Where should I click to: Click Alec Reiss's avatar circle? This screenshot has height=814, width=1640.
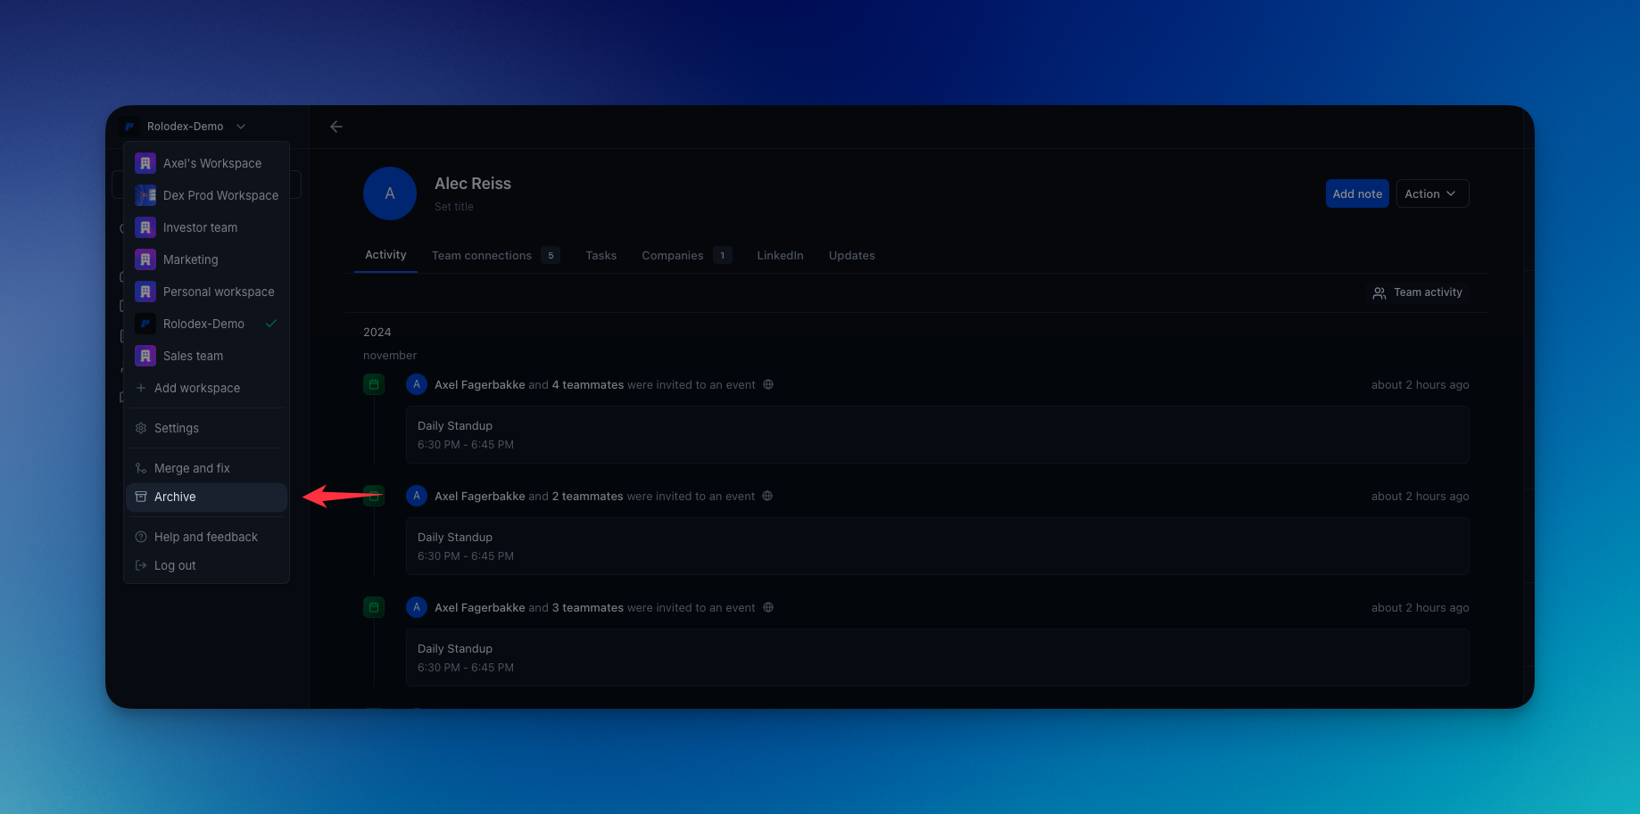tap(390, 193)
